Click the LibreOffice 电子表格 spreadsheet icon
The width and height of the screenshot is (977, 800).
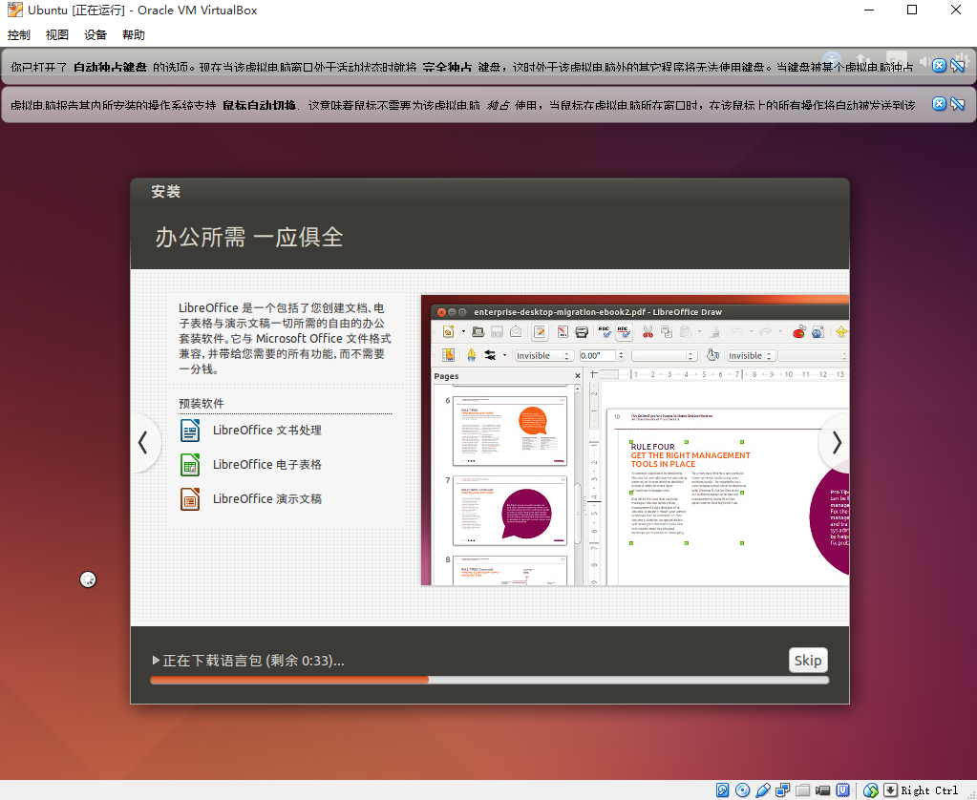190,465
